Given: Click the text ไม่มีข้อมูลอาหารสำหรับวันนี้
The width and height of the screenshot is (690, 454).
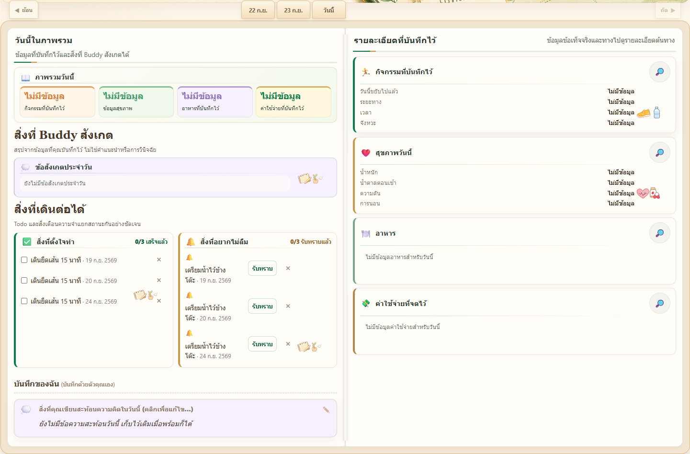Looking at the screenshot, I should click(x=399, y=257).
